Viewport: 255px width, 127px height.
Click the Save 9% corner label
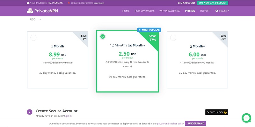84,37
